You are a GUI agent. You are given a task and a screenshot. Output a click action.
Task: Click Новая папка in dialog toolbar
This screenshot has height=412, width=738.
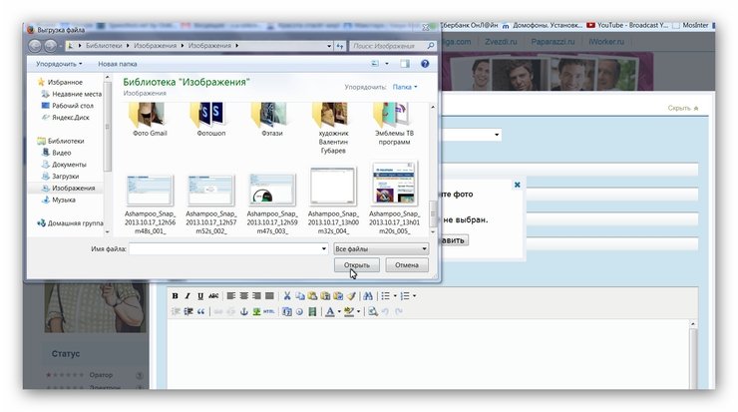[x=118, y=63]
